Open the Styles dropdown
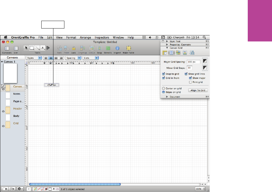 [x=34, y=58]
